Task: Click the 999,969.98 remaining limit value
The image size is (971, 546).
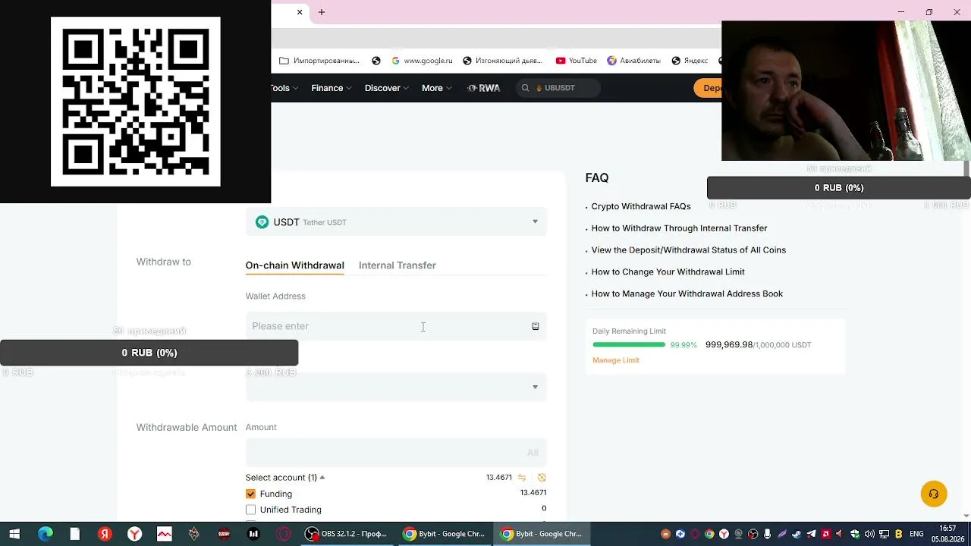Action: pyautogui.click(x=729, y=345)
